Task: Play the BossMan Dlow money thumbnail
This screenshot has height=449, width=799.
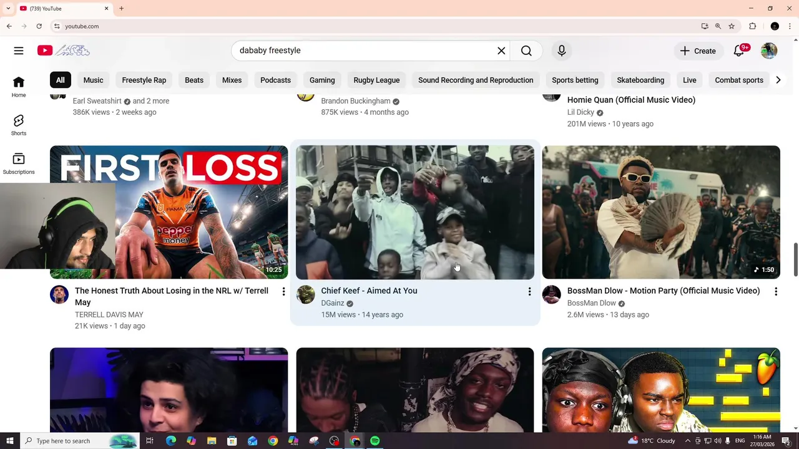Action: pos(661,212)
